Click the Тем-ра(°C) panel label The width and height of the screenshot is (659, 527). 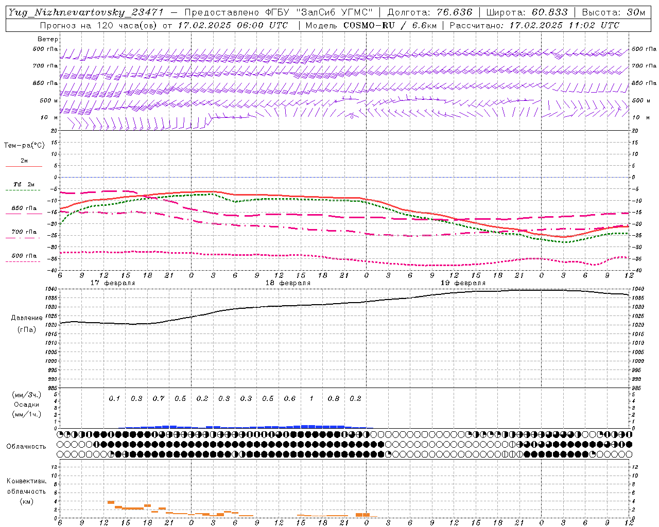pyautogui.click(x=24, y=146)
